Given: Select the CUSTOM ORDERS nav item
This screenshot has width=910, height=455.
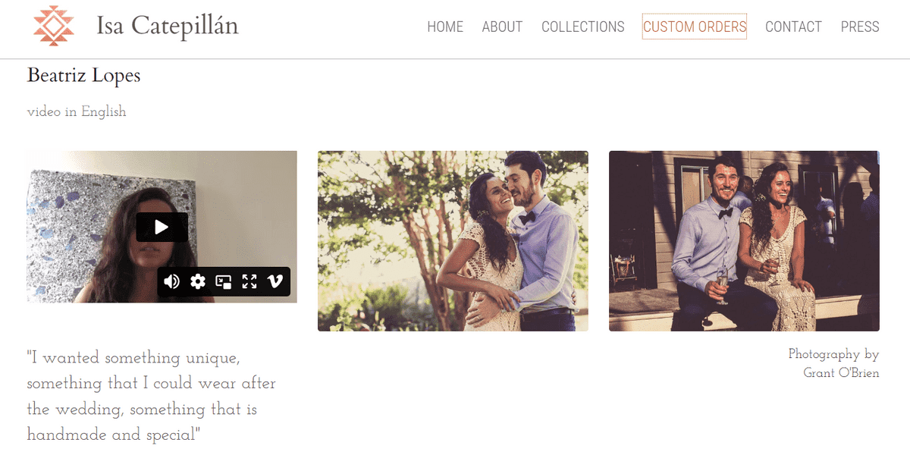Looking at the screenshot, I should (695, 27).
